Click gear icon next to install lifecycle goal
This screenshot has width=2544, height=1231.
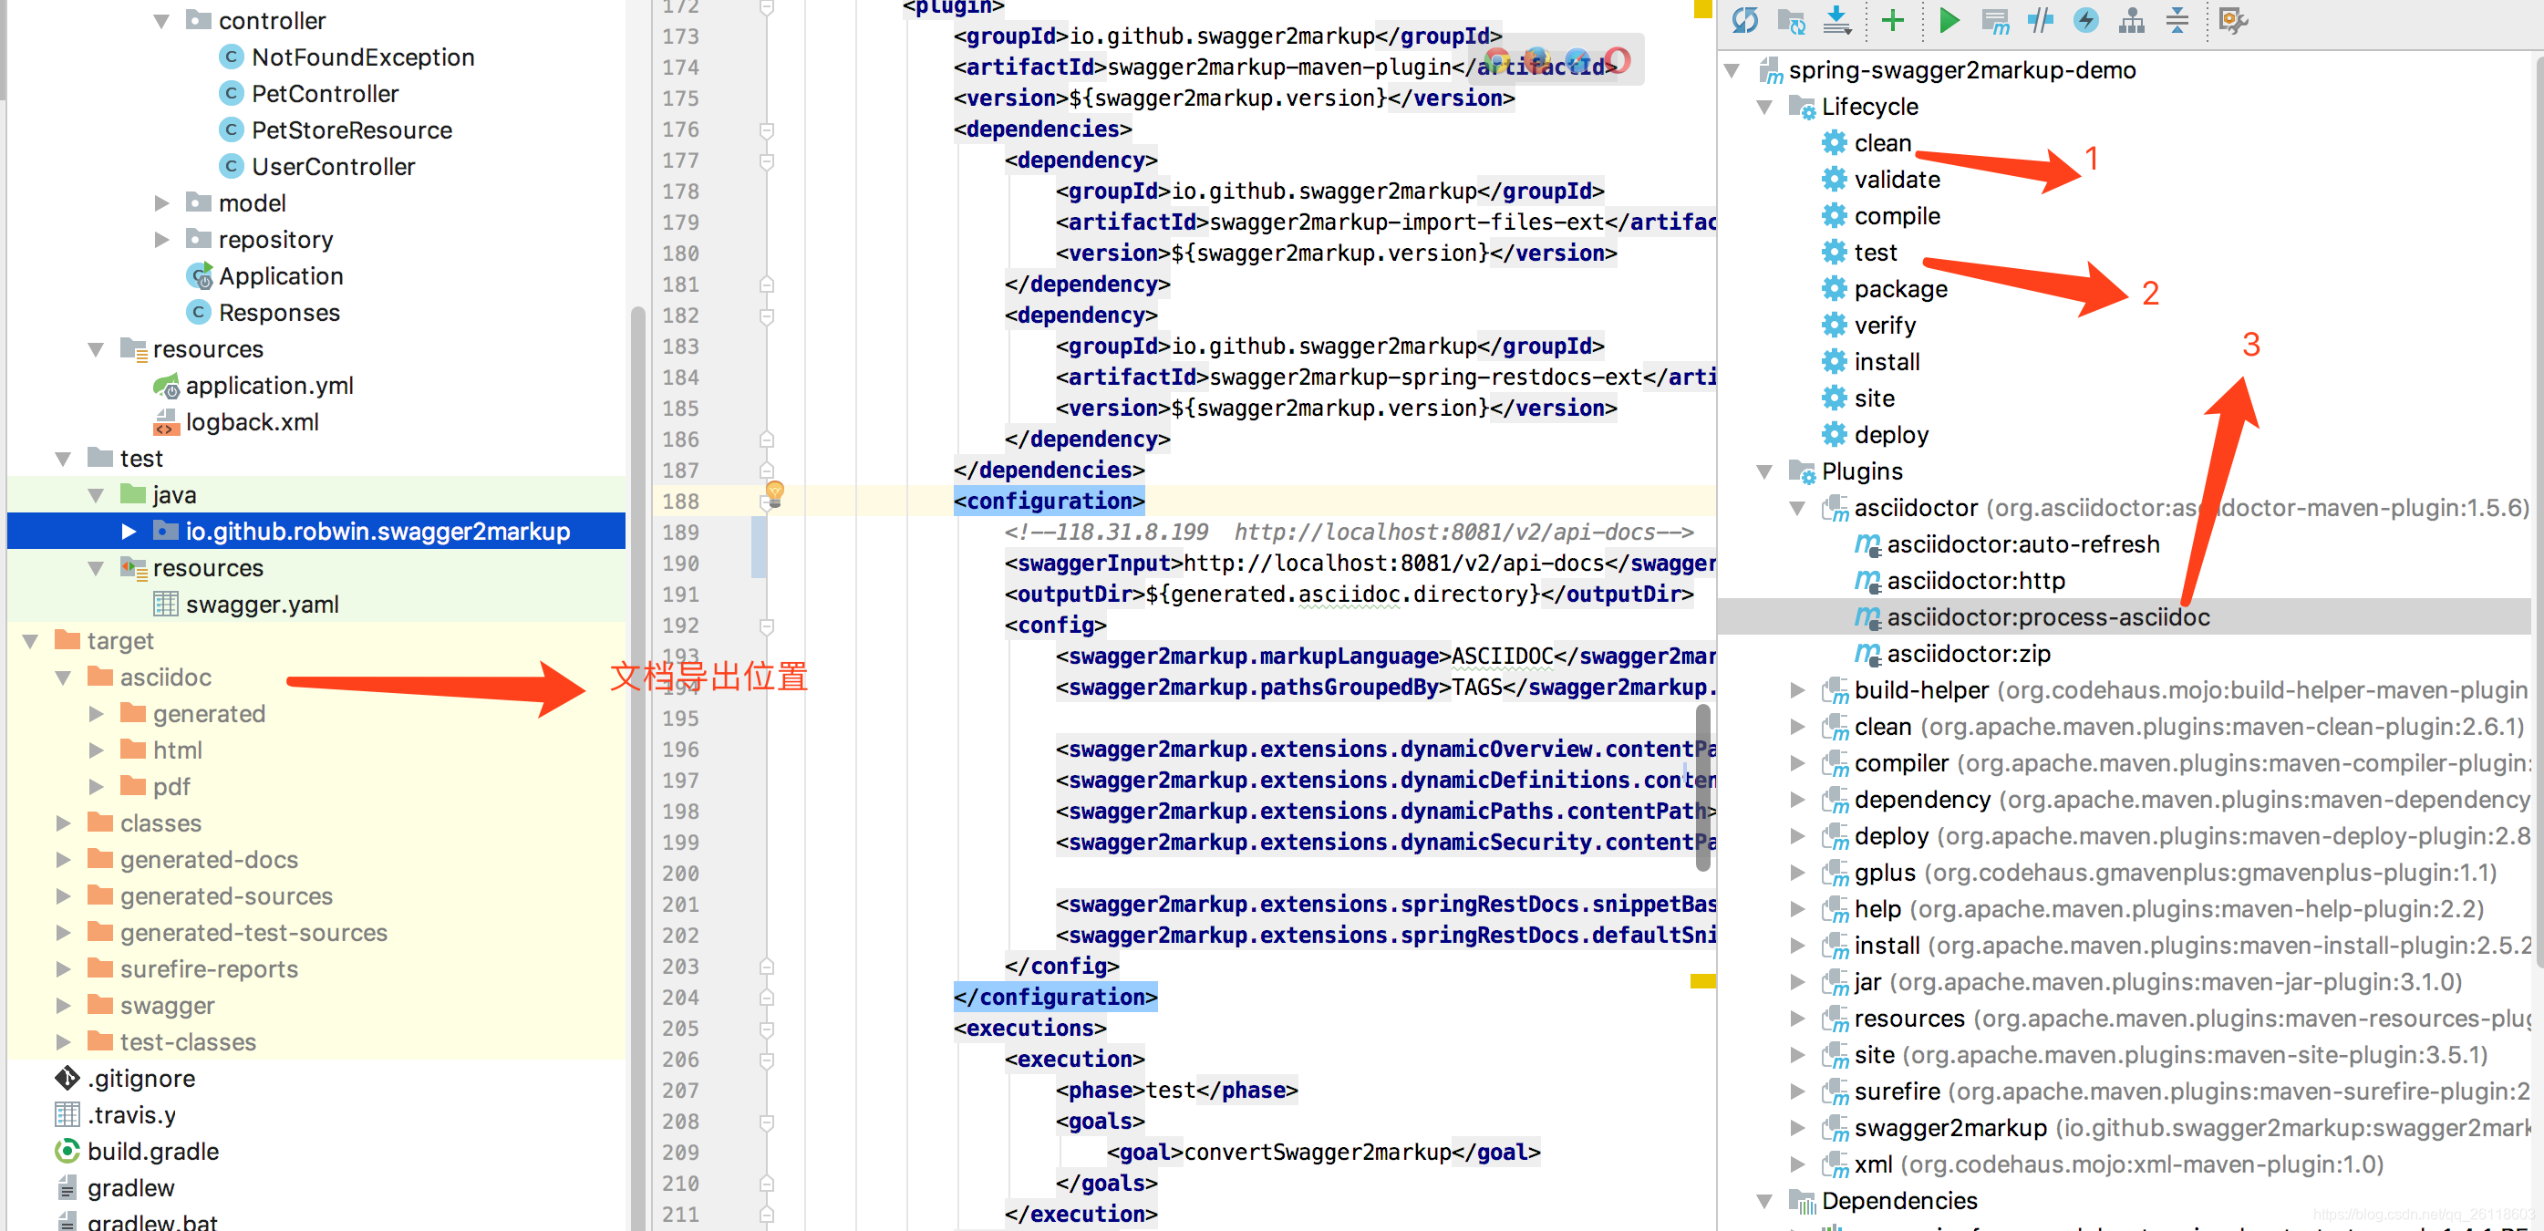click(x=1834, y=362)
